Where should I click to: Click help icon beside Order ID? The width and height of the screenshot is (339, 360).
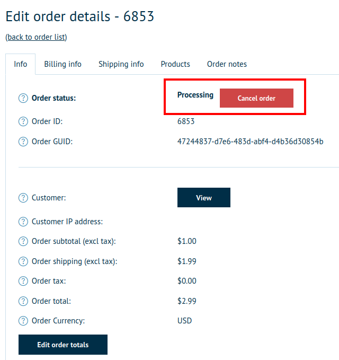pyautogui.click(x=23, y=121)
